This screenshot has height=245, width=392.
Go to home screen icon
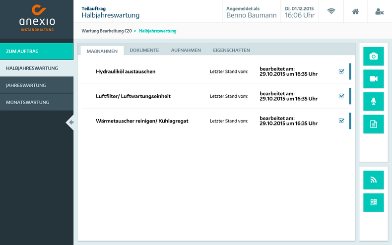click(355, 11)
